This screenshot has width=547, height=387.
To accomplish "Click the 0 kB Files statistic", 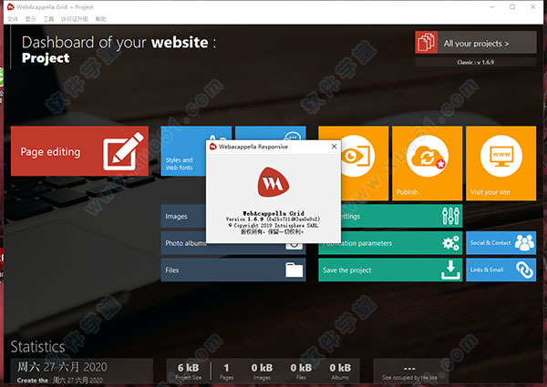I will (x=301, y=372).
